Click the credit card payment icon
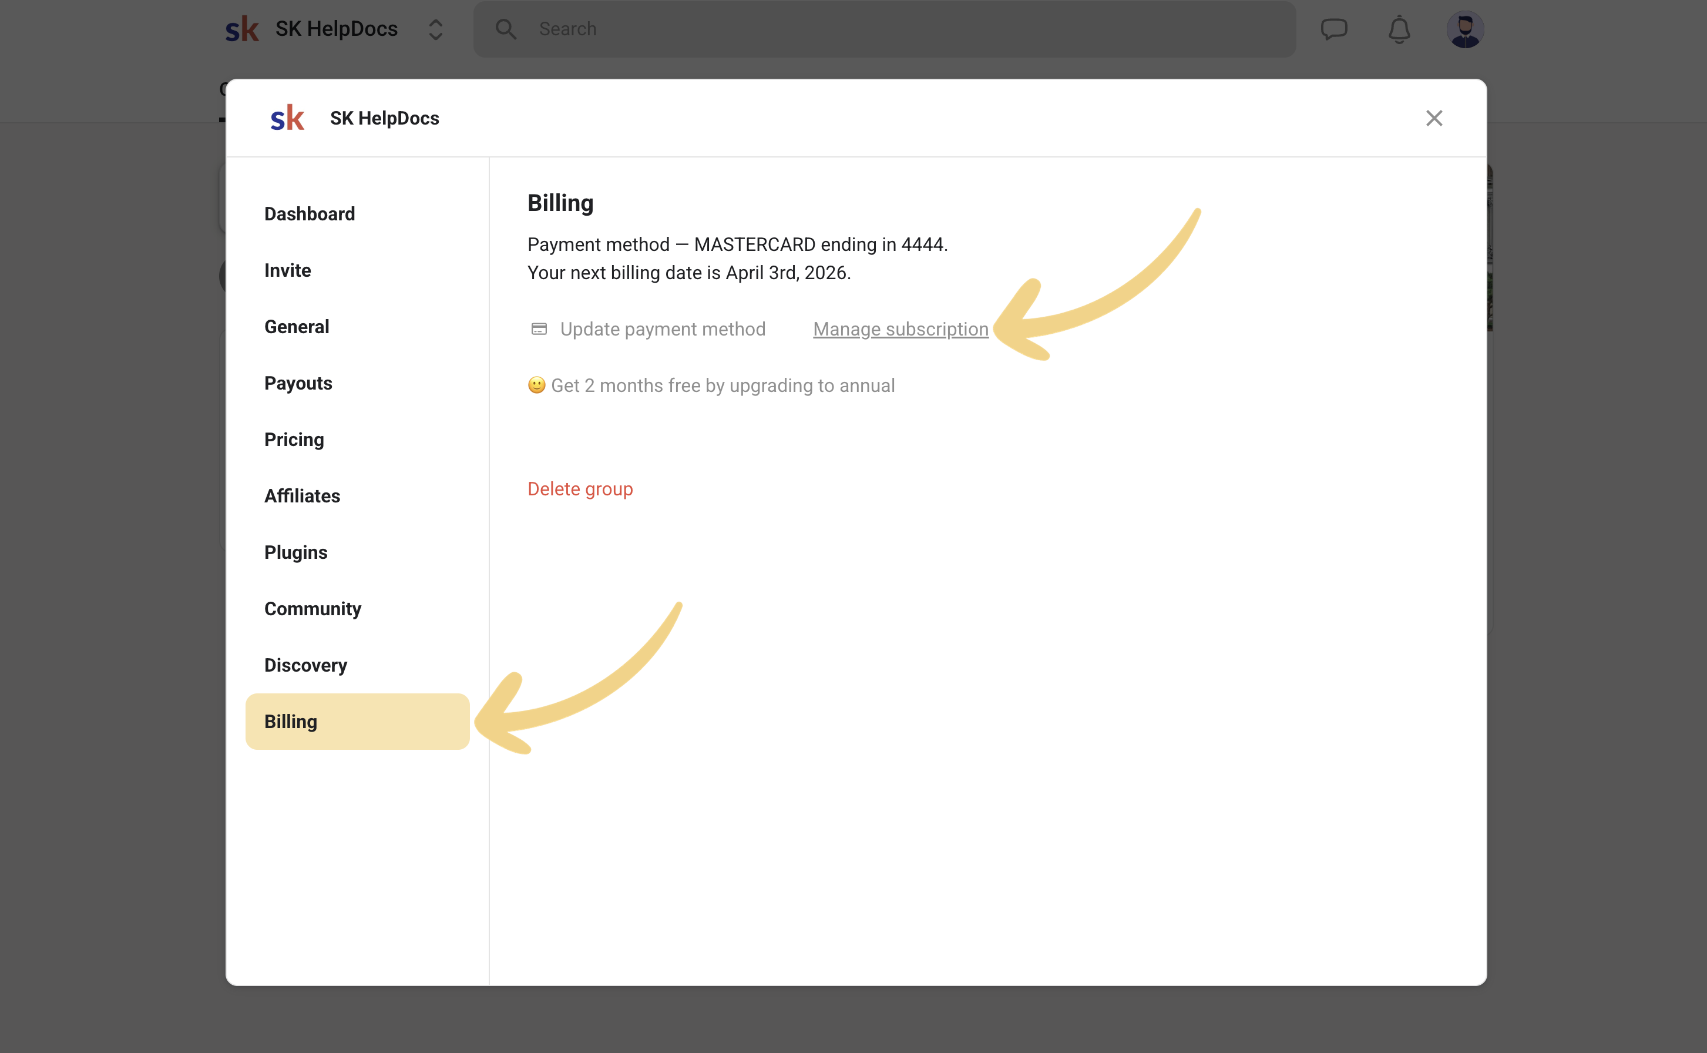The width and height of the screenshot is (1707, 1053). [539, 328]
